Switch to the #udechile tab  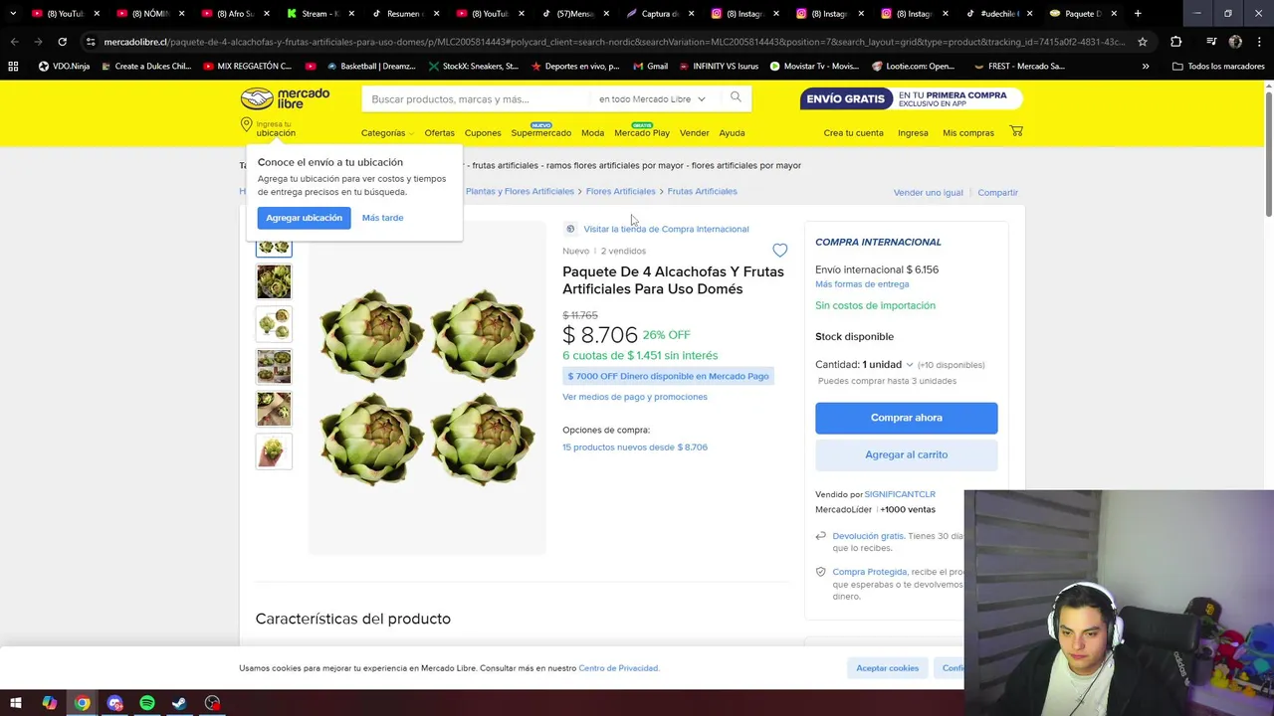1000,14
